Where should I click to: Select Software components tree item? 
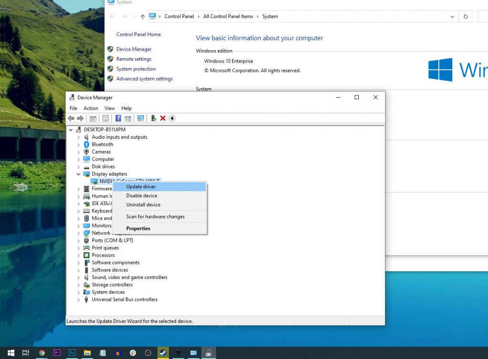[115, 263]
